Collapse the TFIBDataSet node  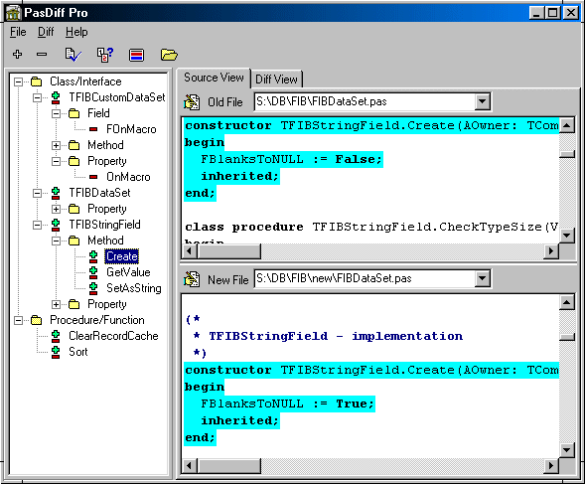[37, 193]
